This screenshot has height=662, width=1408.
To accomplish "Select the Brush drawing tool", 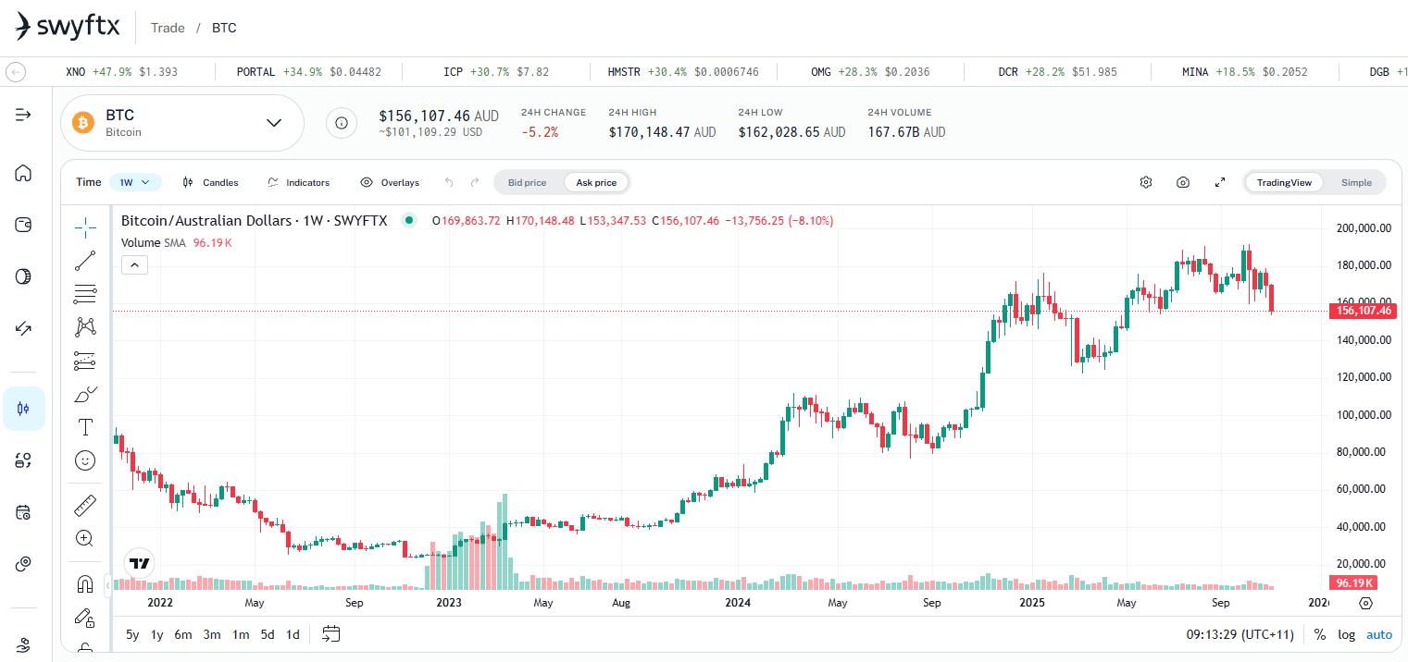I will [84, 393].
